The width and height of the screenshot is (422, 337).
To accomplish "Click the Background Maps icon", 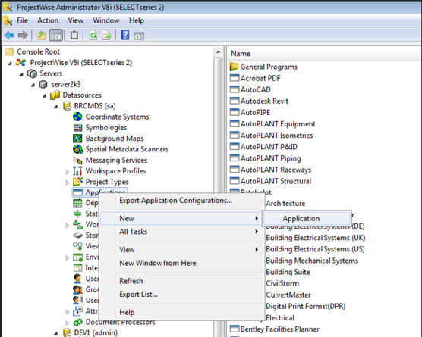I will coord(77,139).
